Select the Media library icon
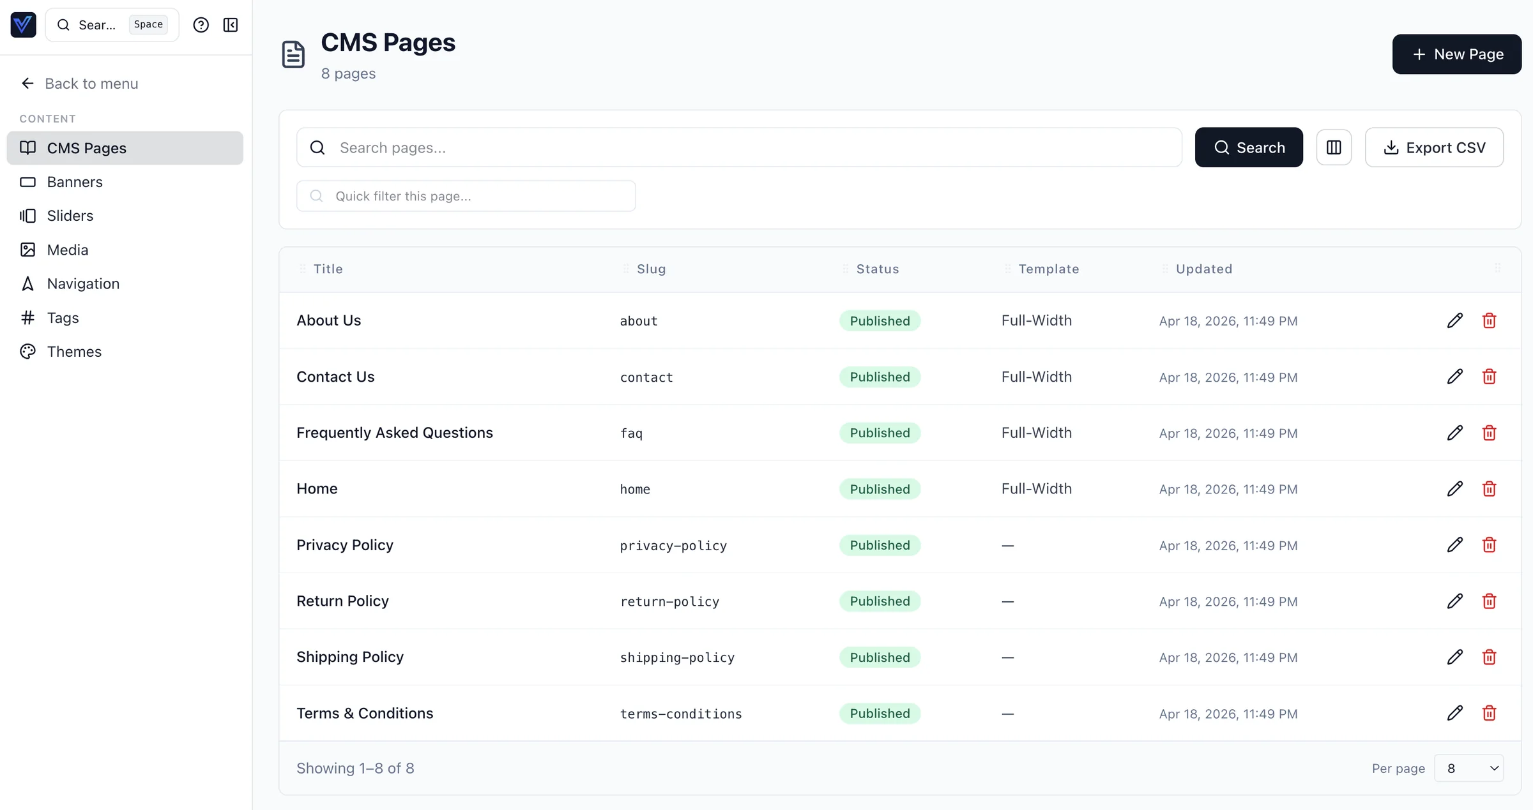This screenshot has width=1533, height=810. coord(28,250)
